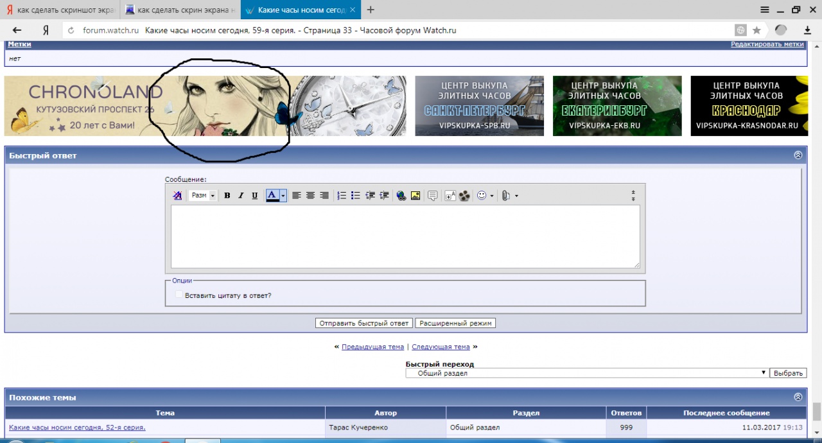Open the 'Предыдущая тема' link
822x443 pixels.
pos(372,347)
